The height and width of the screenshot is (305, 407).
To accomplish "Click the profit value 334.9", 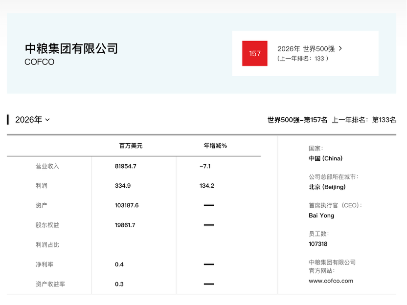I will point(123,186).
